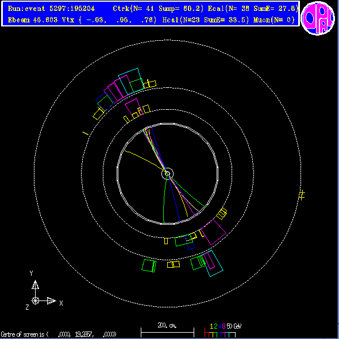Select the large cyan cluster at upper left
The width and height of the screenshot is (339, 339).
pos(131,81)
